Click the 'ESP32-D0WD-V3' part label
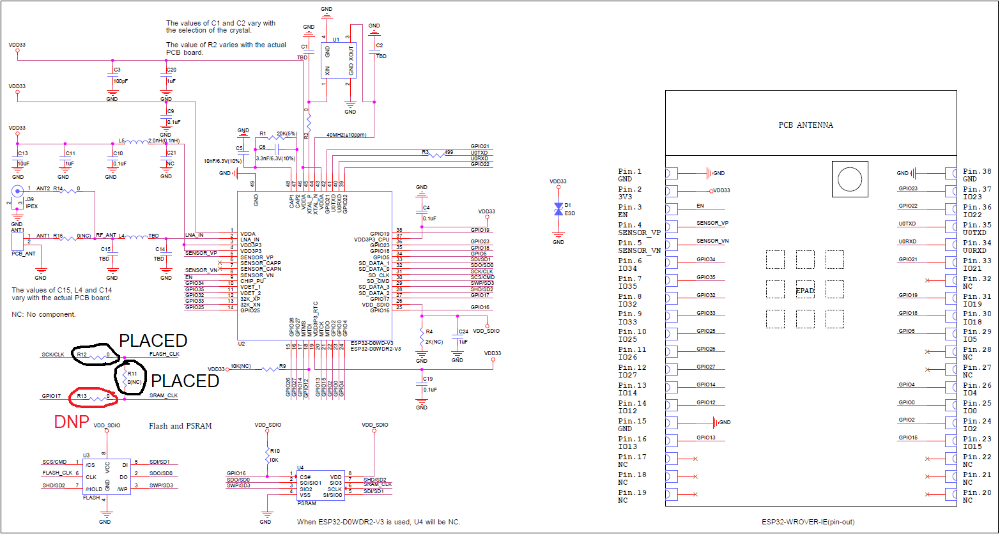Viewport: 1000px width, 541px height. pyautogui.click(x=372, y=343)
